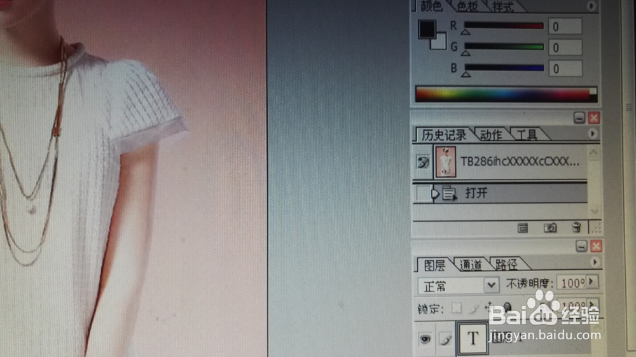Delete the current history state via trash icon
The image size is (636, 357).
[x=576, y=227]
